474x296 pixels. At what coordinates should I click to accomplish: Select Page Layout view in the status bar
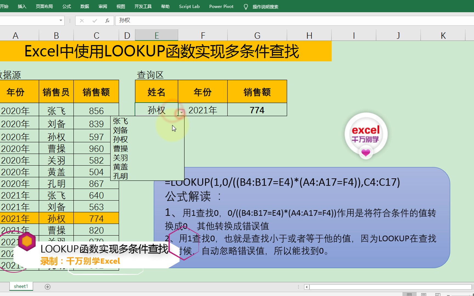tap(424, 294)
